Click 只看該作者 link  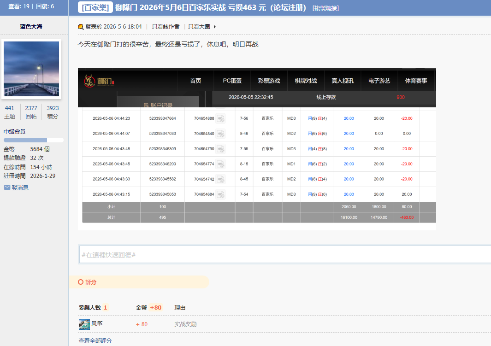[166, 27]
